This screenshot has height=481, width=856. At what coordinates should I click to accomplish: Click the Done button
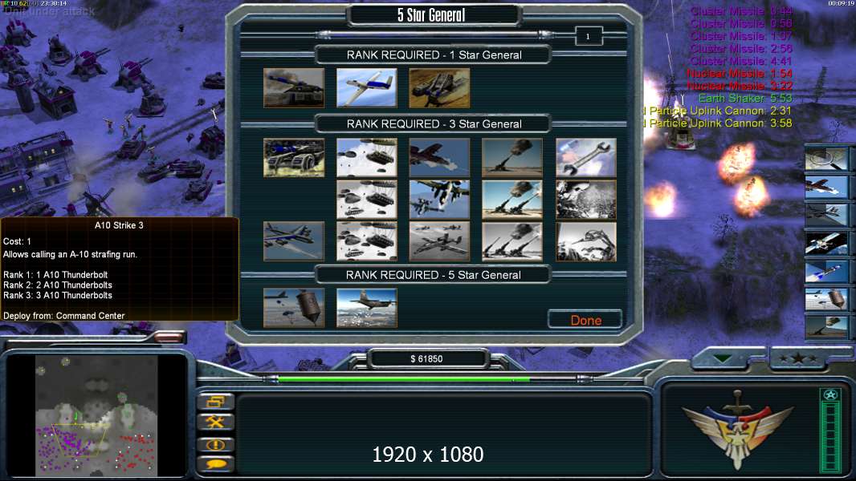[x=585, y=320]
